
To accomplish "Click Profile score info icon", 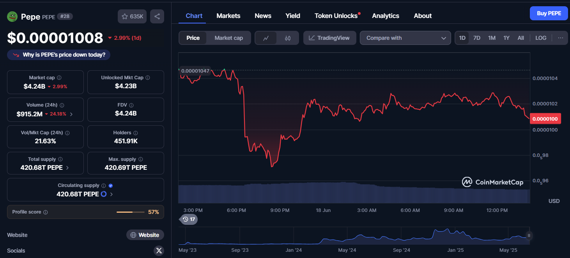I will click(x=46, y=212).
